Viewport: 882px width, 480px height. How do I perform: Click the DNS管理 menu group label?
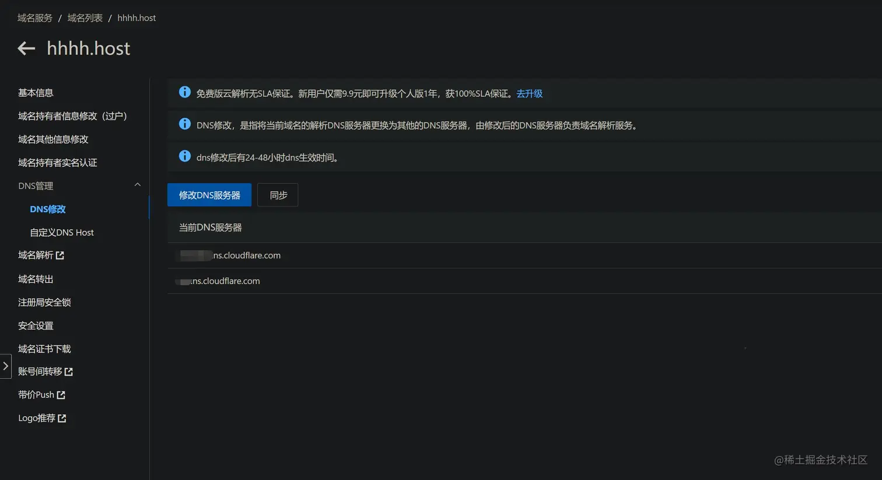[x=36, y=186]
